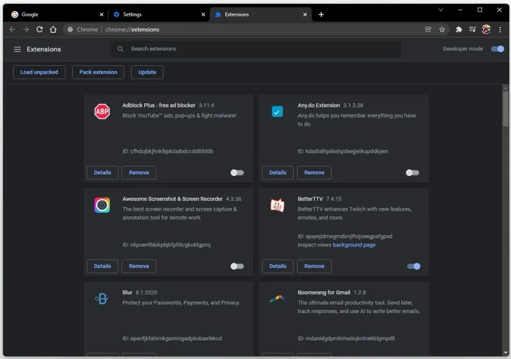
Task: Click the Blur extension title
Action: tap(127, 293)
